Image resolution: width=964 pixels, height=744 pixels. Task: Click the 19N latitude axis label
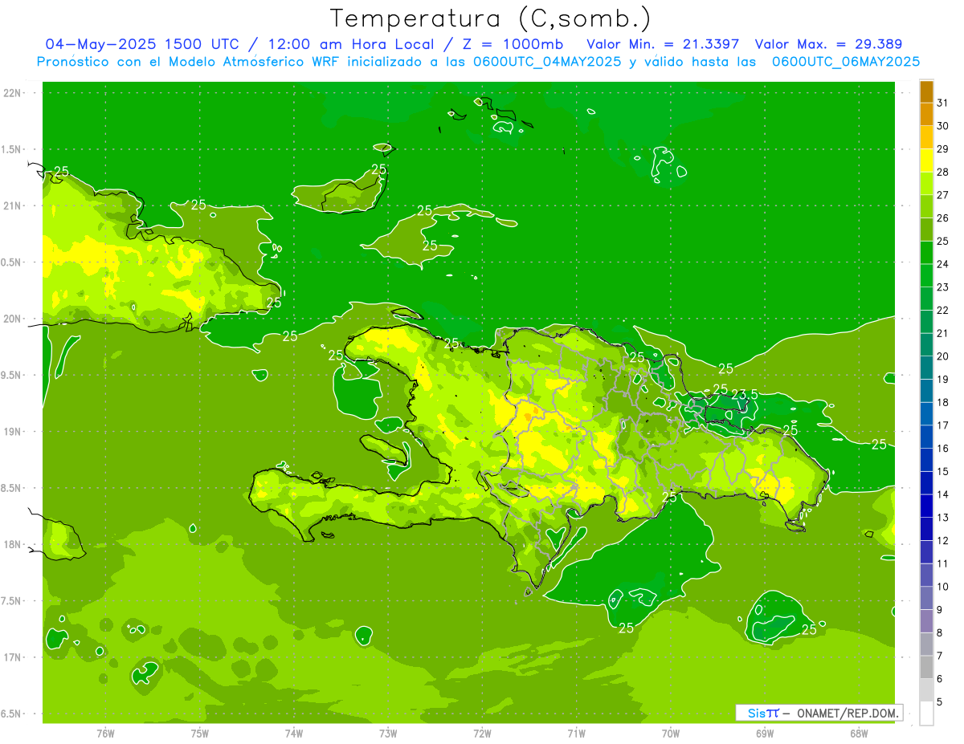pos(11,432)
